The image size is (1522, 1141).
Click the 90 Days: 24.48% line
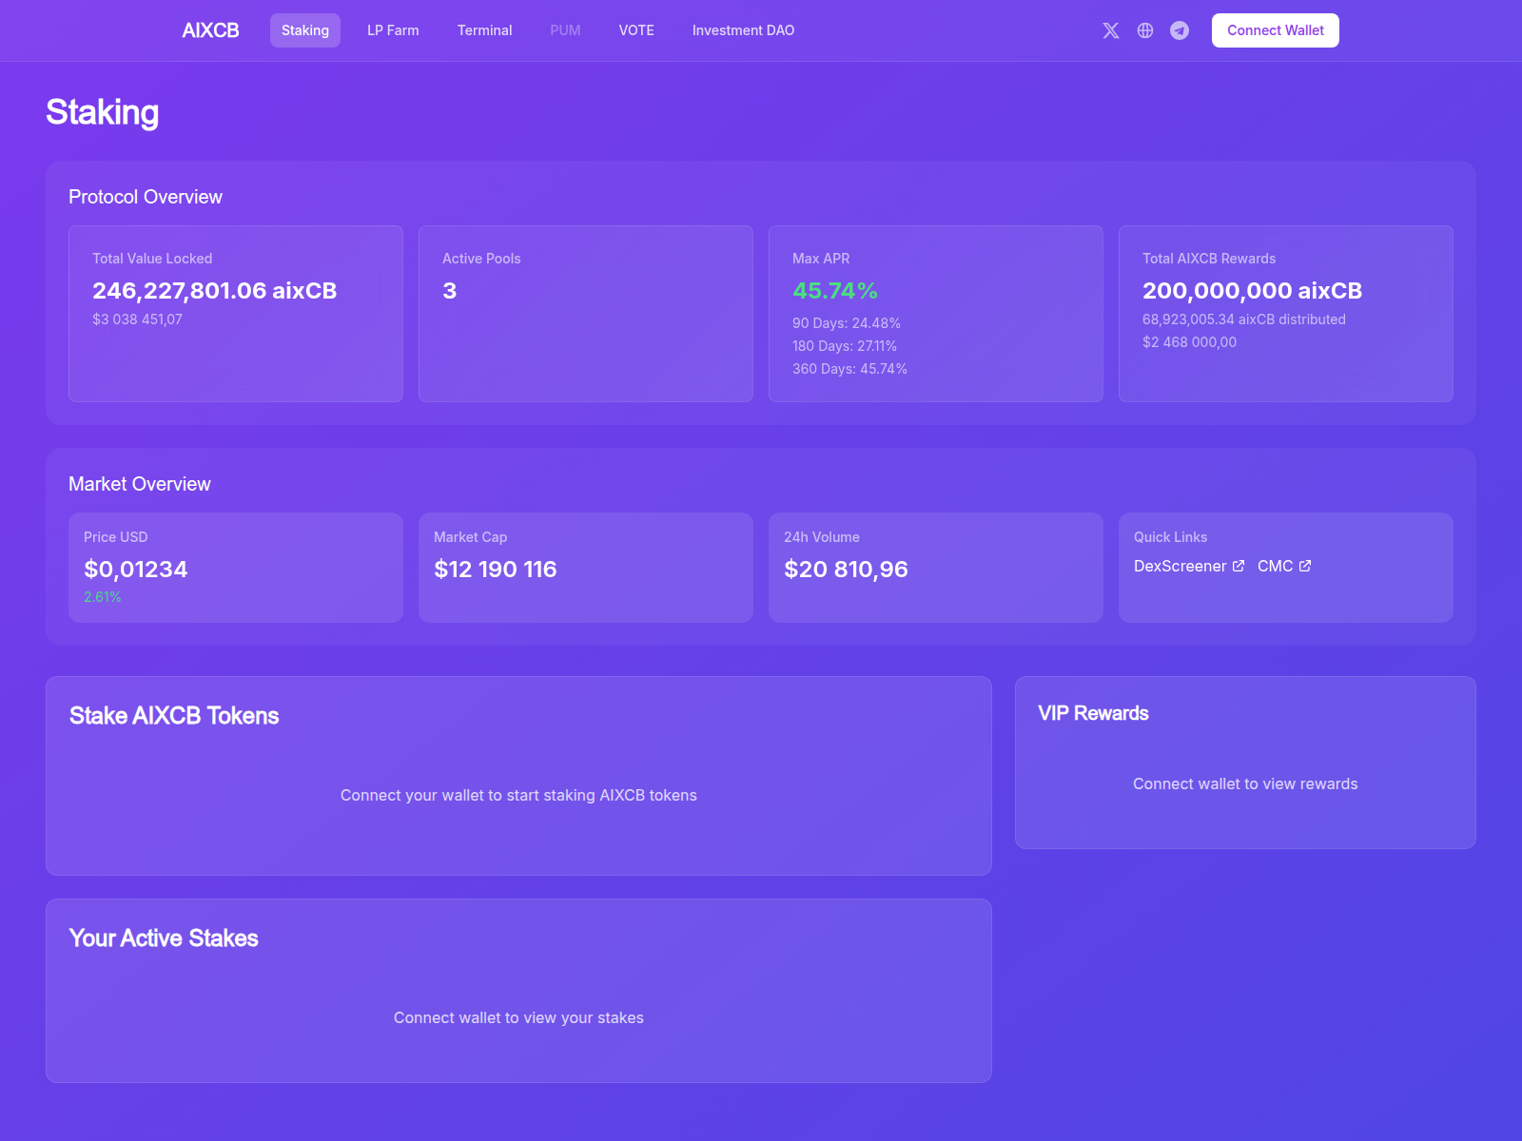[846, 323]
